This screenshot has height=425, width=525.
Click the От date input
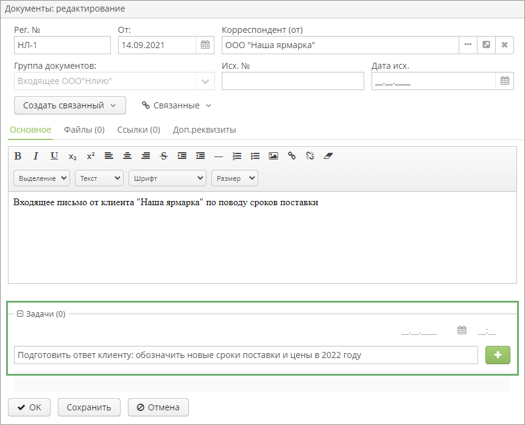(x=157, y=45)
